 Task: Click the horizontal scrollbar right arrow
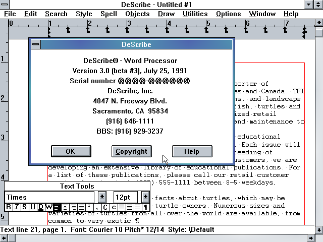pos(311,238)
